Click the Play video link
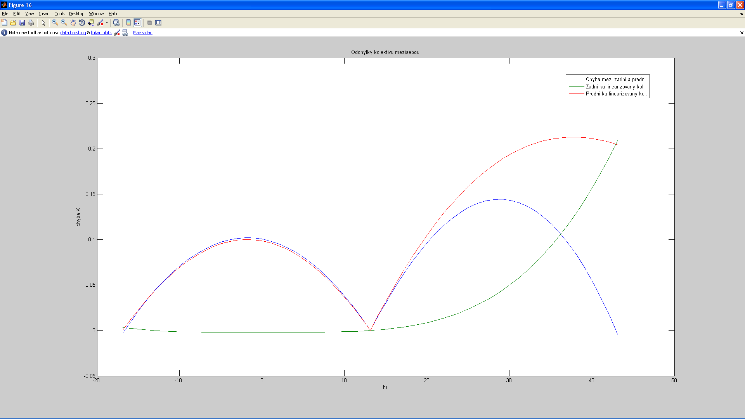 142,33
